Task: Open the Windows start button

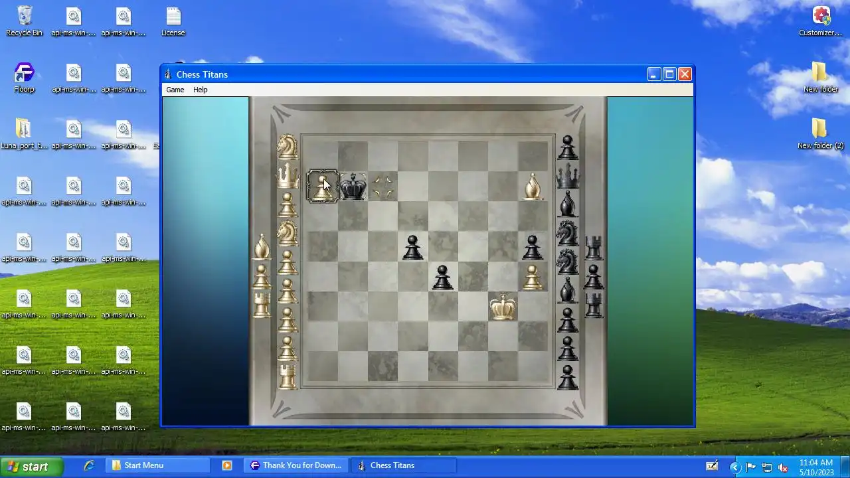Action: [31, 466]
